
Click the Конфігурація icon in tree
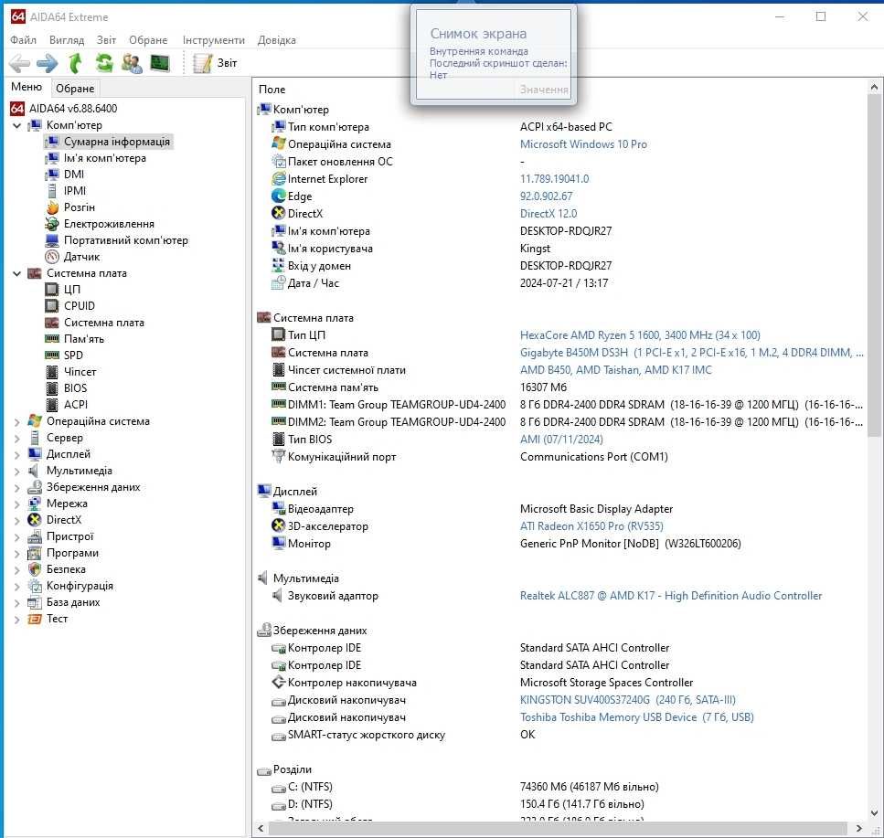(x=35, y=586)
